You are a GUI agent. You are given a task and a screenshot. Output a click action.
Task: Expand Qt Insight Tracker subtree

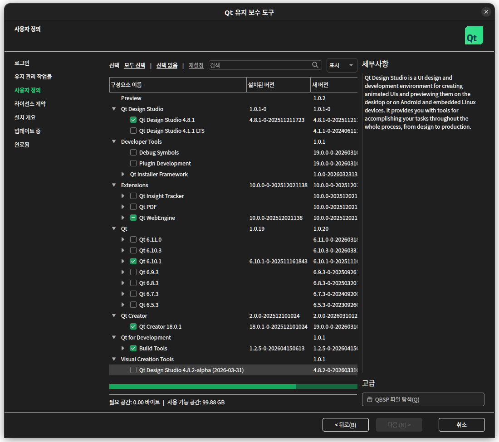coord(123,196)
